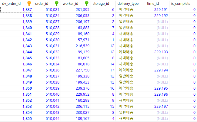Click time_id cell 229,196
Image resolution: width=197 pixels, height=122 pixels.
pos(157,94)
